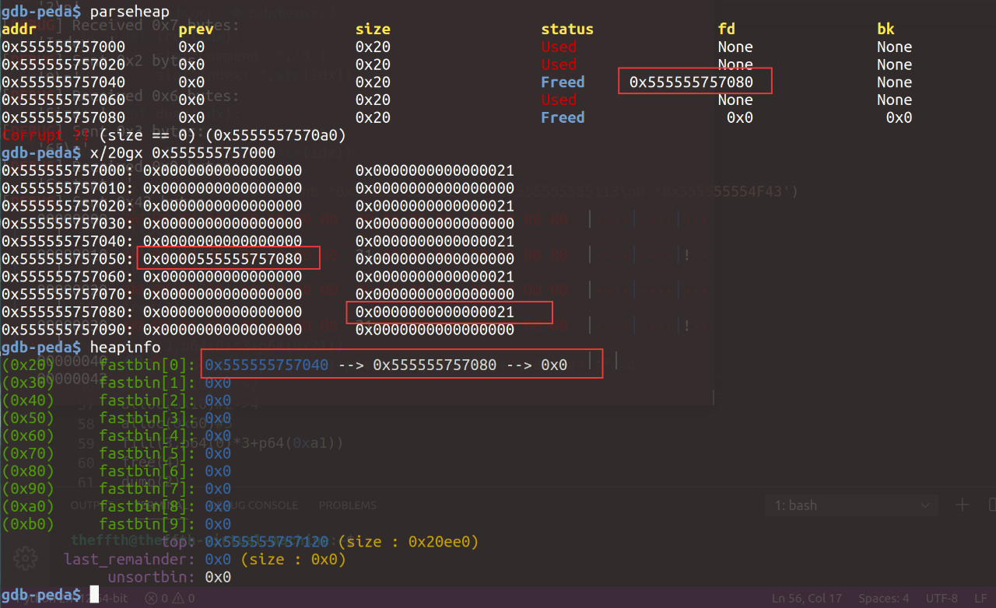Screen dimensions: 996x608
Task: Open the Manage gear icon in activity bar
Action: point(26,558)
